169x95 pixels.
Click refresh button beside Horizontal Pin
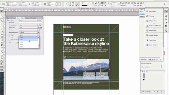point(41,25)
